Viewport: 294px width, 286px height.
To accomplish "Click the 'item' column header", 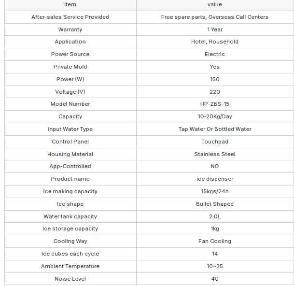I will click(70, 4).
